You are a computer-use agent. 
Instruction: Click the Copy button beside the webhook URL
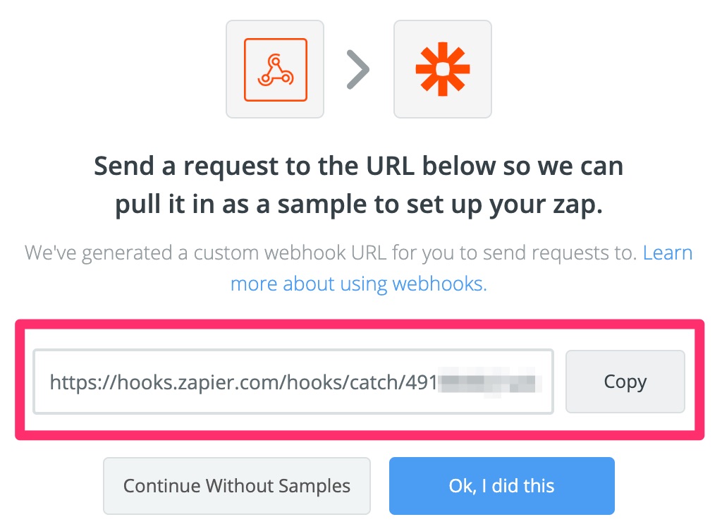click(625, 382)
